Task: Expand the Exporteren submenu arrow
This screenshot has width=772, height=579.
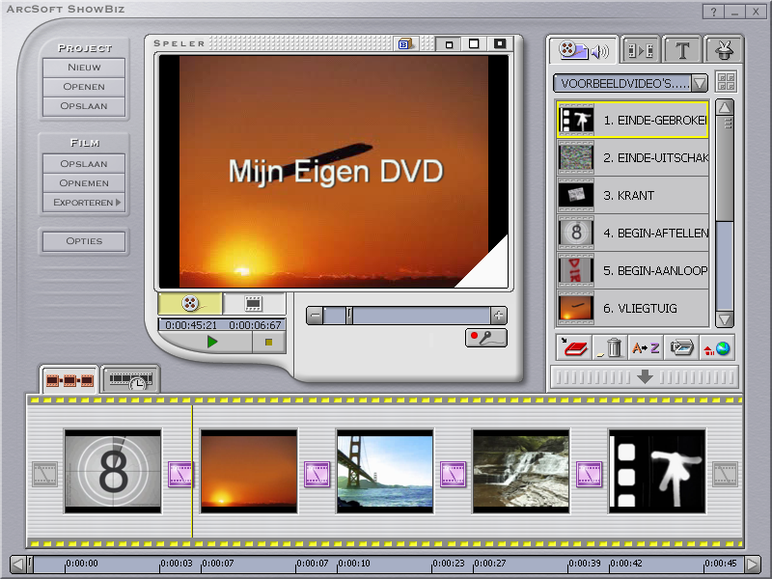Action: click(118, 203)
